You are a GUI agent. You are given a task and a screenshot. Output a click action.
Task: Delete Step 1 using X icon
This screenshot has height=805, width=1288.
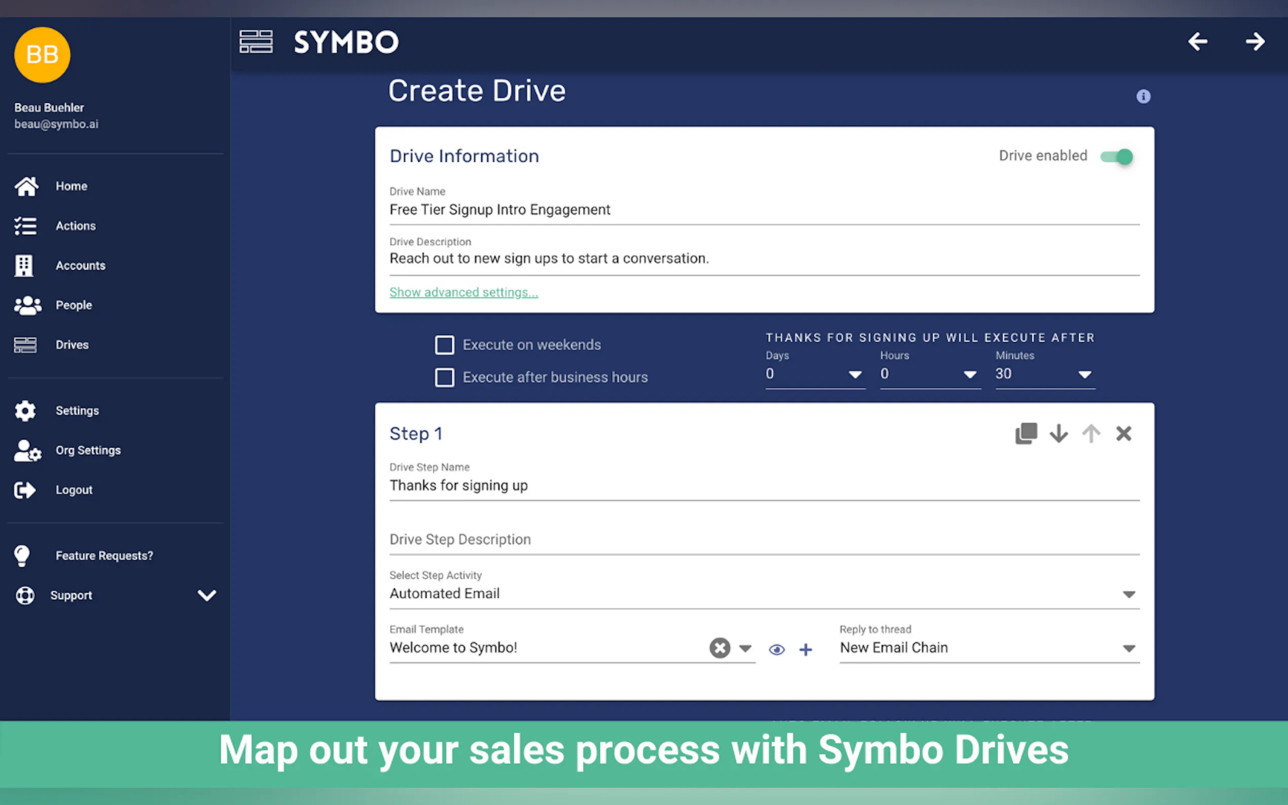pos(1124,433)
